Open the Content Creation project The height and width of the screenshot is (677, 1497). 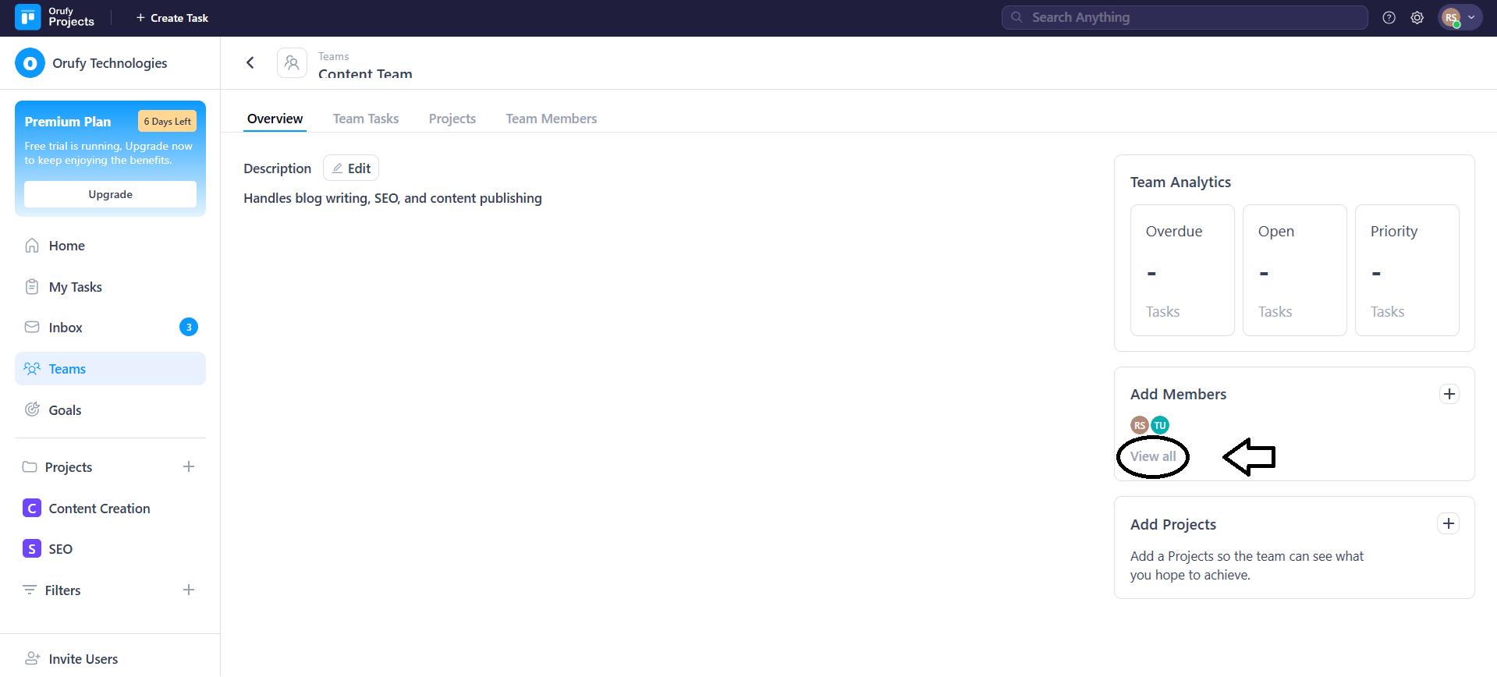[x=99, y=509]
